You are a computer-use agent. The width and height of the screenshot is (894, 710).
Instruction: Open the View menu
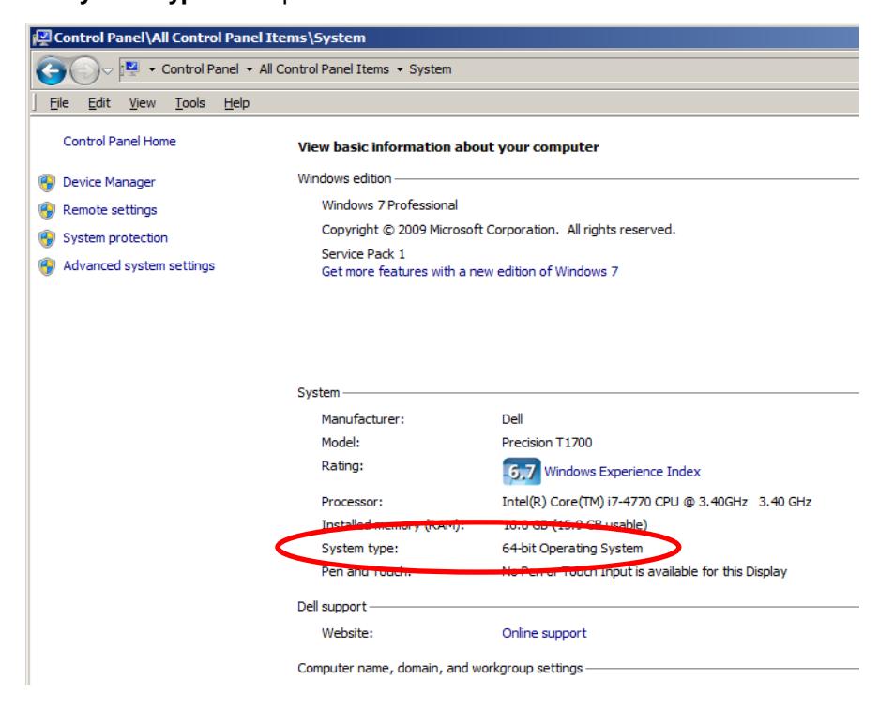coord(142,103)
